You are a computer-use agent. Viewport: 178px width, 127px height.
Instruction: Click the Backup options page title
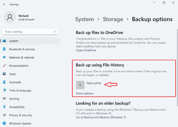[x=152, y=19]
